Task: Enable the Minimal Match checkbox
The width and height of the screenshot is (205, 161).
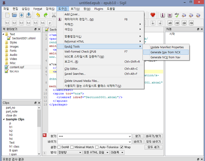Action: (x=72, y=147)
